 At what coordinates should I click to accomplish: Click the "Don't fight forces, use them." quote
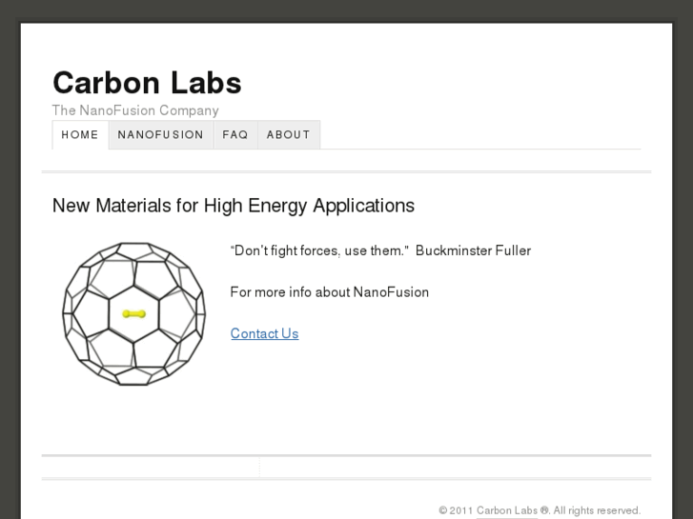320,250
